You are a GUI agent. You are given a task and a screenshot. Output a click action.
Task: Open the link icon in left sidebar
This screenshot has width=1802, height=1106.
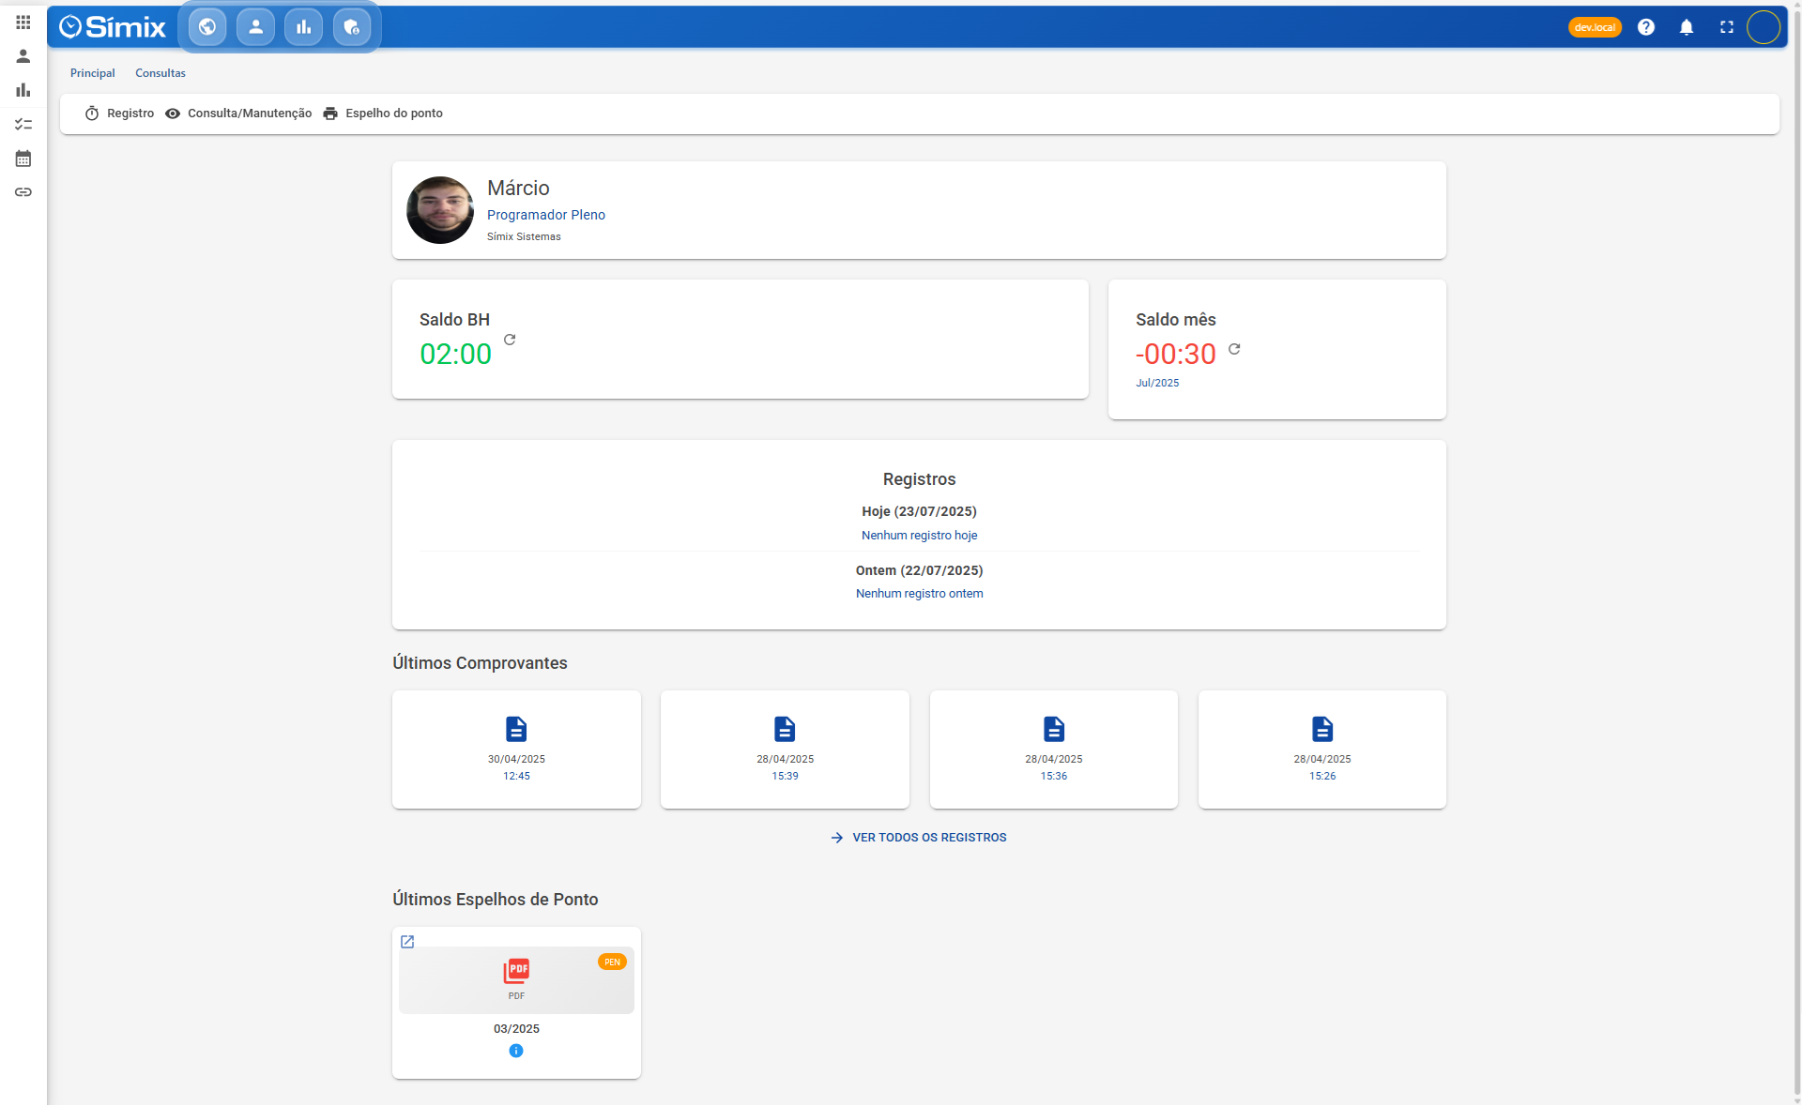23,192
